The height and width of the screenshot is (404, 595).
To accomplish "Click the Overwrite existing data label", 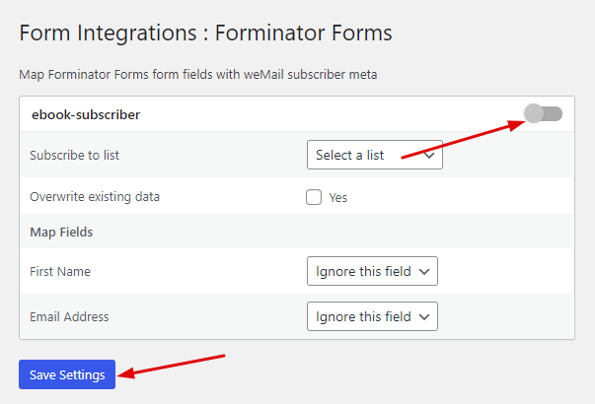I will point(95,197).
